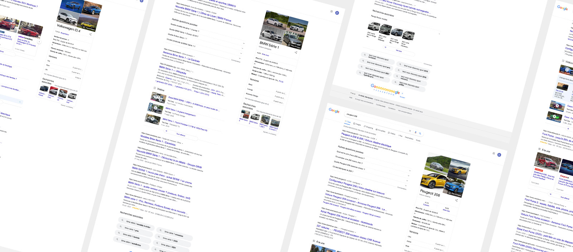This screenshot has height=252, width=573.
Task: Open 'Nouvelle BMW Série 1 : Découvrez la en détails' result
Action: 169,159
